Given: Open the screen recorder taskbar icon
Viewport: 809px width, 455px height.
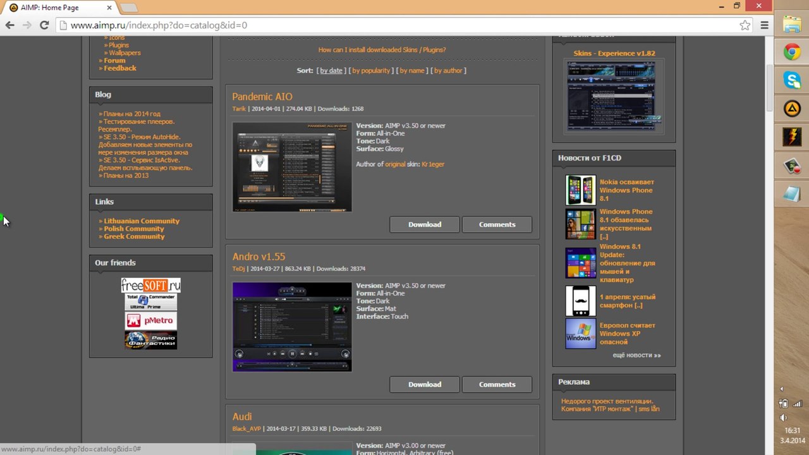Looking at the screenshot, I should [792, 166].
